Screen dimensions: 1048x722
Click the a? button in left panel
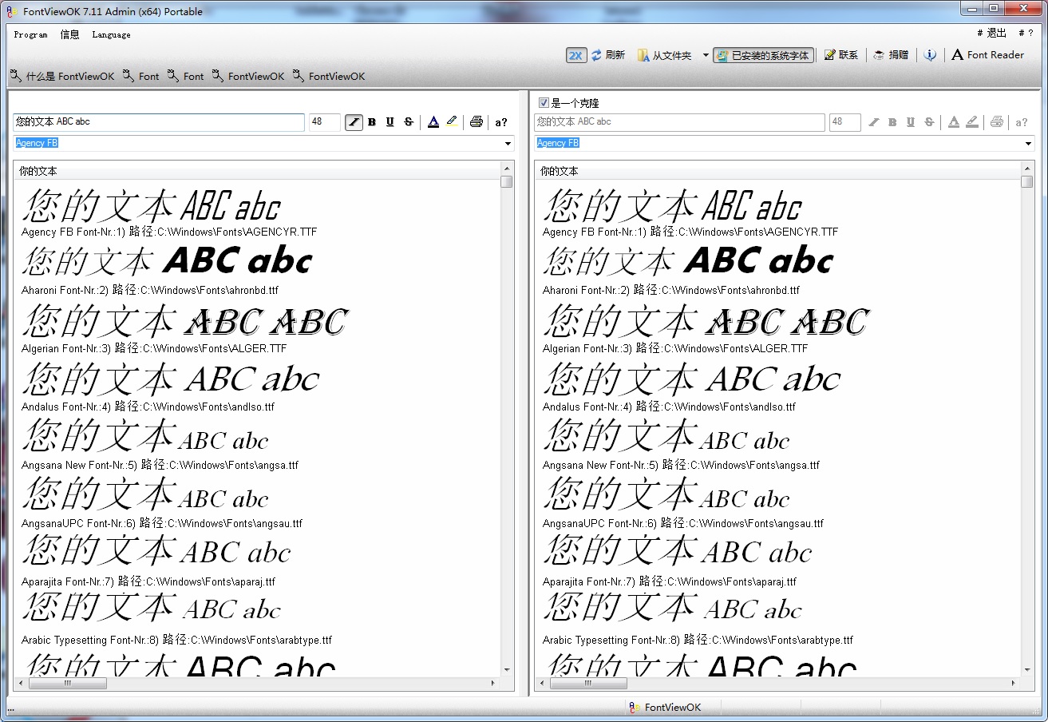coord(501,122)
